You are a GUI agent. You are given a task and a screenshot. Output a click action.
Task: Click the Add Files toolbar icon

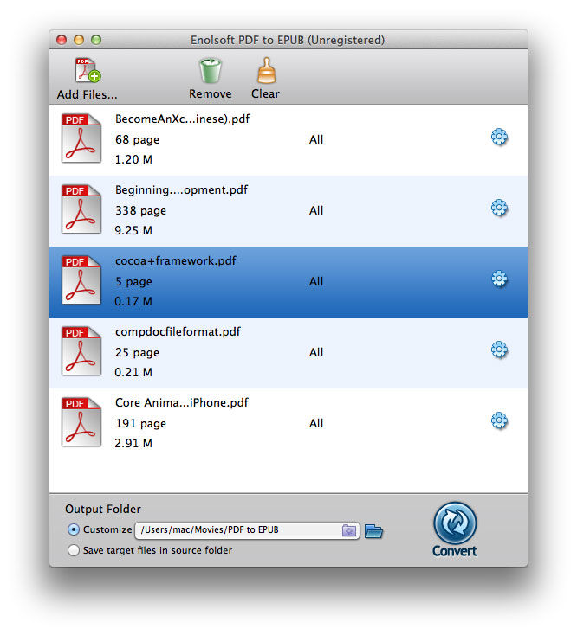tap(88, 70)
